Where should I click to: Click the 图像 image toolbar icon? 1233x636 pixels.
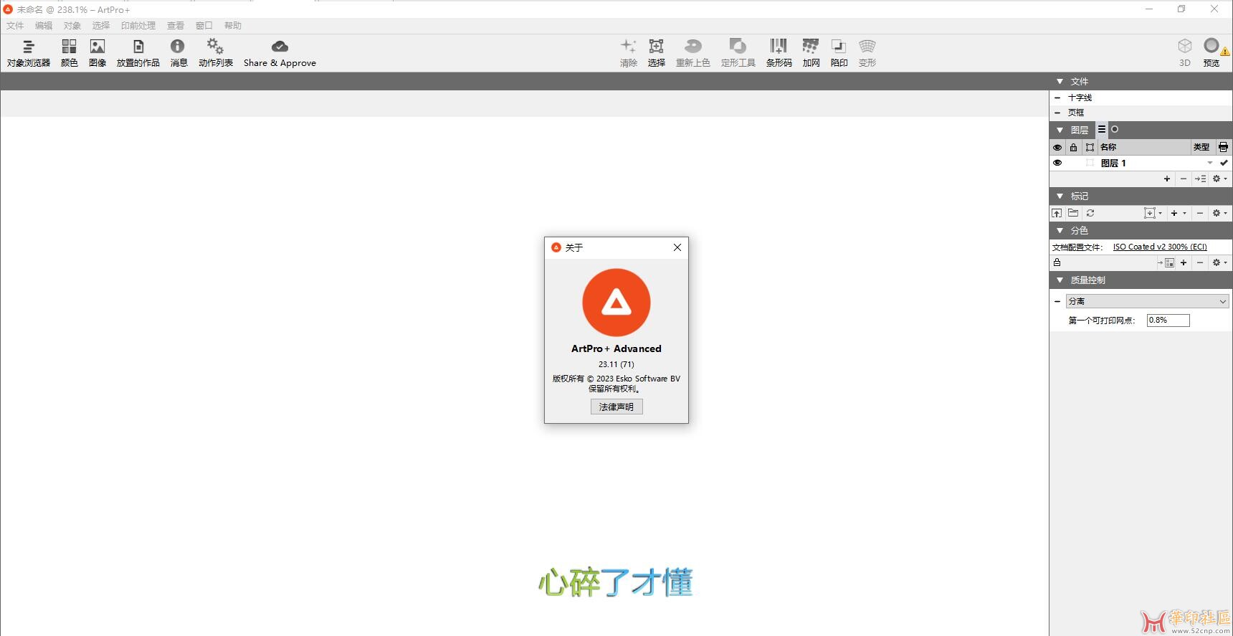[97, 53]
